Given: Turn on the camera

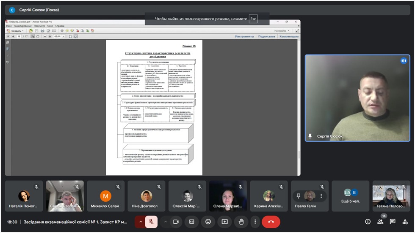Looking at the screenshot, I should (176, 222).
